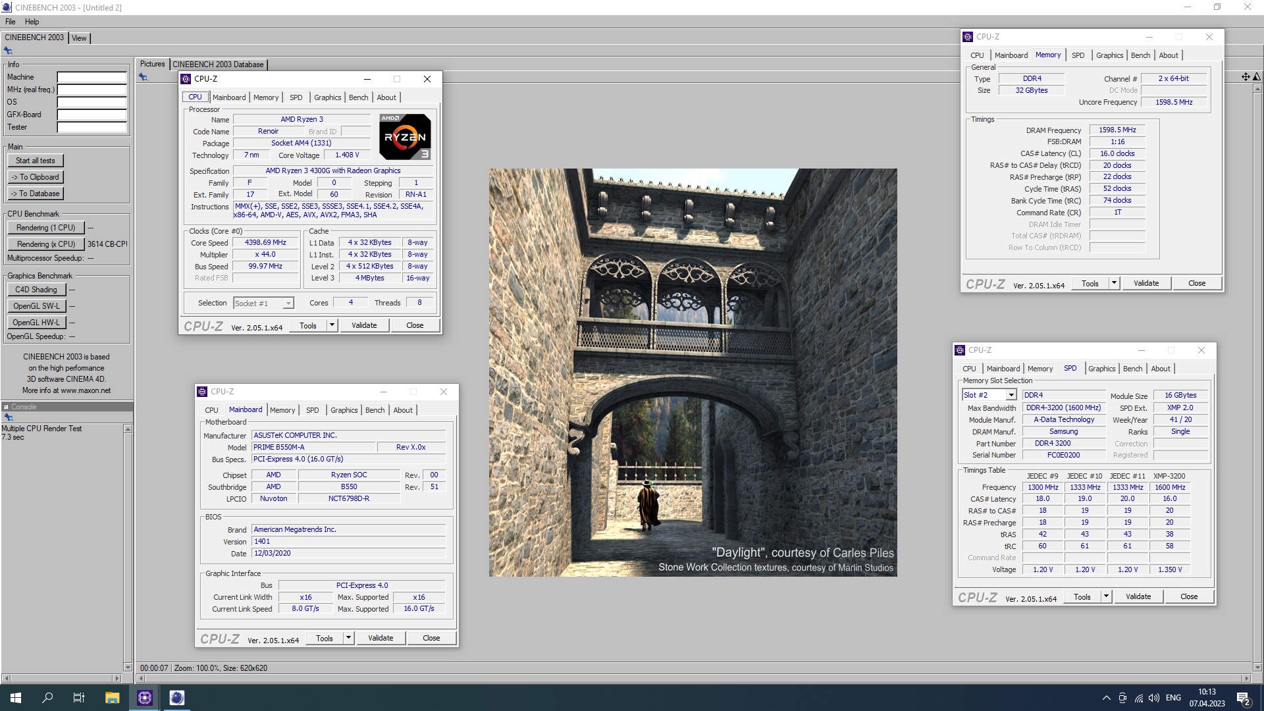The height and width of the screenshot is (711, 1264).
Task: Click the Ryzen 3 logo in CPU-Z
Action: point(406,137)
